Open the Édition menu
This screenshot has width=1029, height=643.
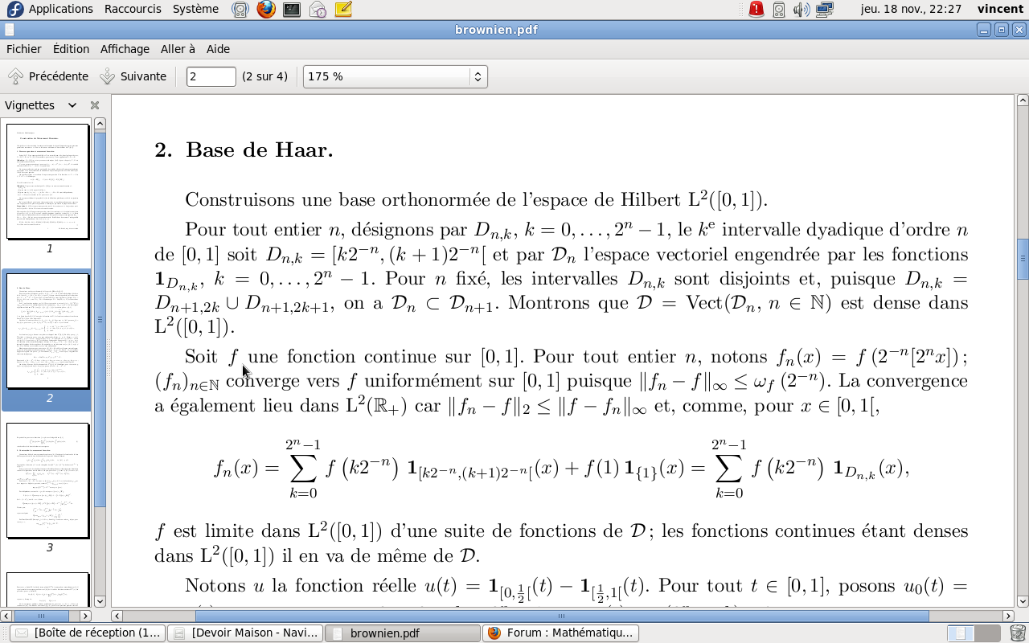point(71,49)
